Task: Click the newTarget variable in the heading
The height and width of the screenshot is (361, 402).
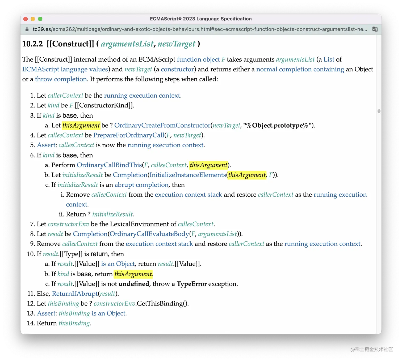Action: (177, 44)
